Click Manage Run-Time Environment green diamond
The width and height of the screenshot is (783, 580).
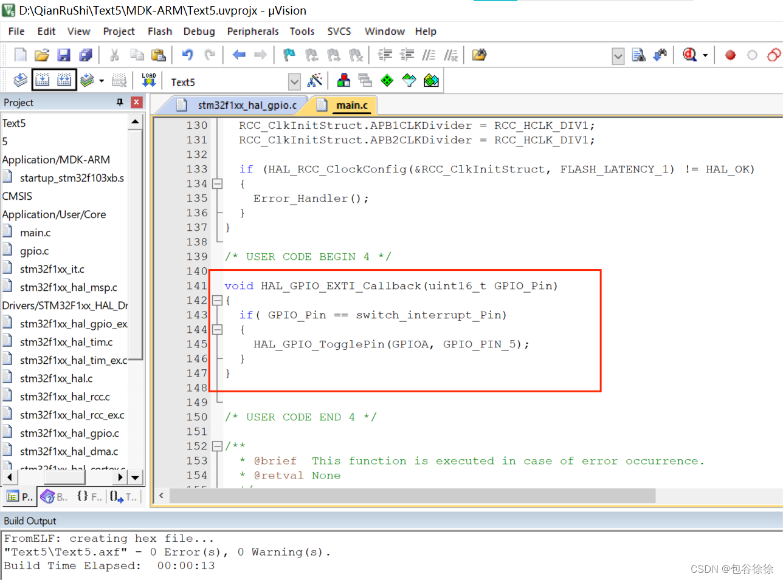point(387,80)
